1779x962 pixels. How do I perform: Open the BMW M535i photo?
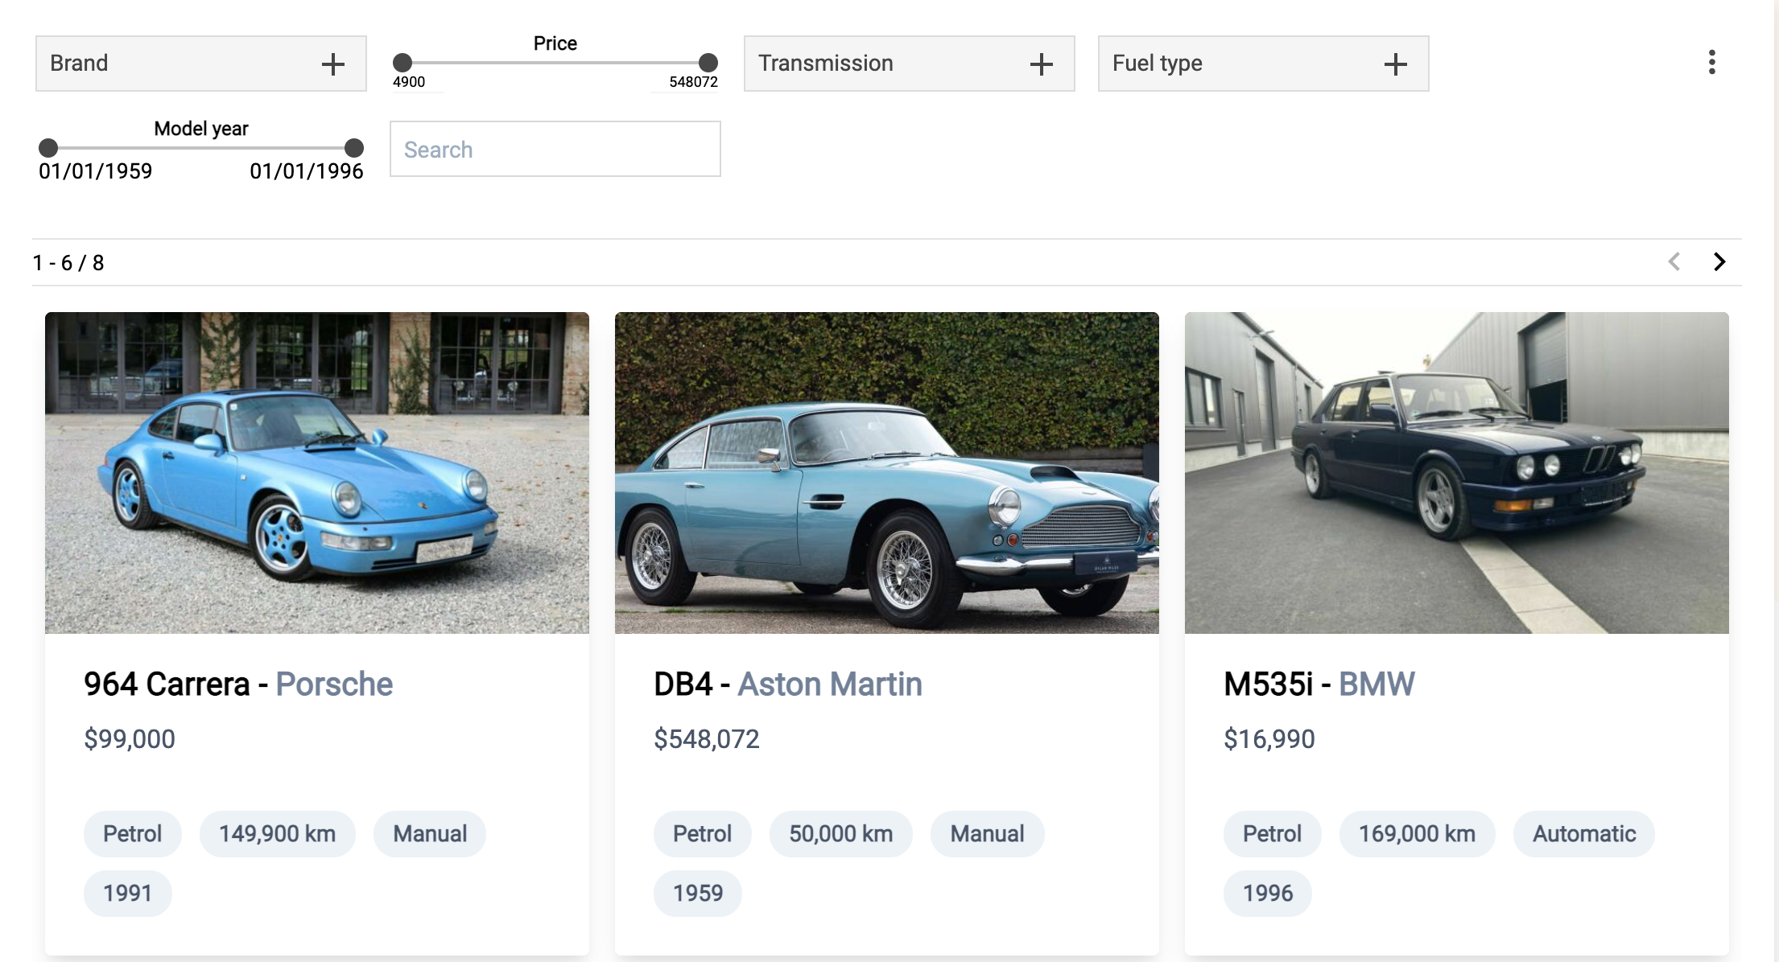coord(1457,473)
